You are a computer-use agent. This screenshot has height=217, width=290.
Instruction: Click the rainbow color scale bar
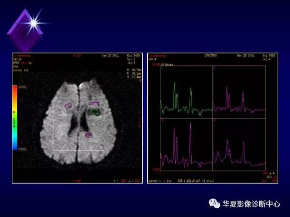click(x=15, y=118)
